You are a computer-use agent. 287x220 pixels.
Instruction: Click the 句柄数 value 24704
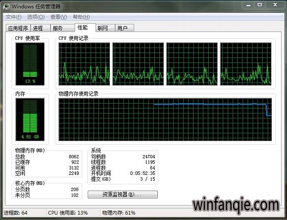coord(149,157)
